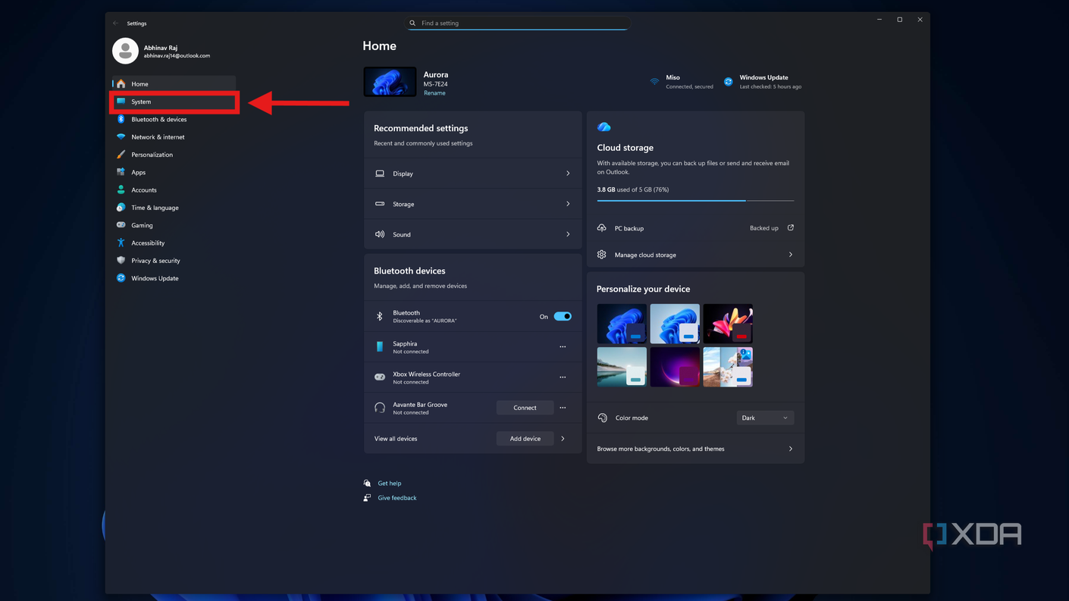Open more options for Aavante Bar Groove
The height and width of the screenshot is (601, 1069).
pos(563,408)
